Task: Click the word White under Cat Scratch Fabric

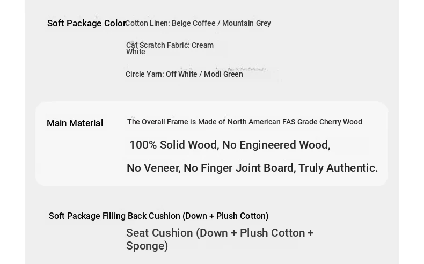Action: pyautogui.click(x=135, y=52)
